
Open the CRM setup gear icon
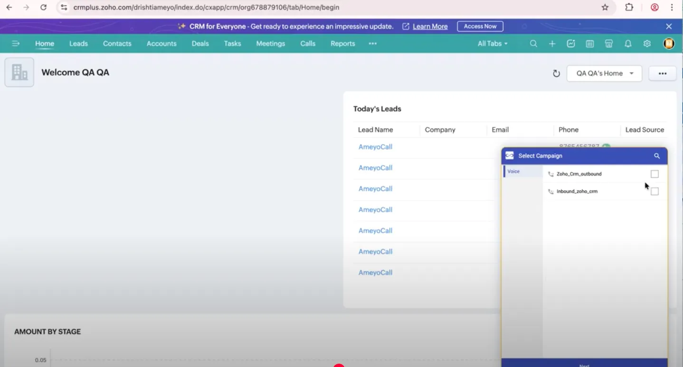tap(647, 44)
